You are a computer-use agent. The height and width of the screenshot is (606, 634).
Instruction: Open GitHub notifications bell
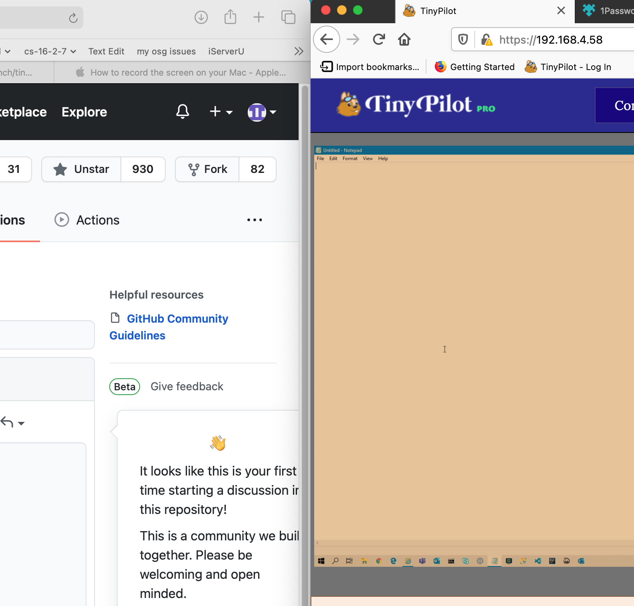coord(183,112)
